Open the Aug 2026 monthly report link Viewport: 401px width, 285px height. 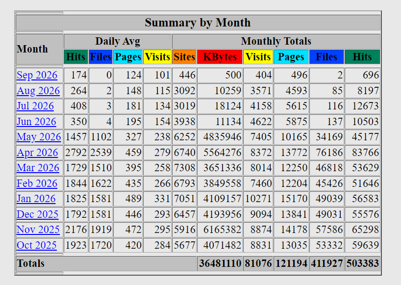tap(38, 91)
